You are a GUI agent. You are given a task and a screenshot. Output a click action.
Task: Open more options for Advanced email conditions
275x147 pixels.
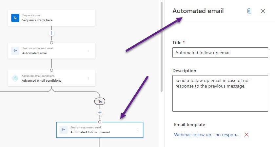tap(88, 78)
